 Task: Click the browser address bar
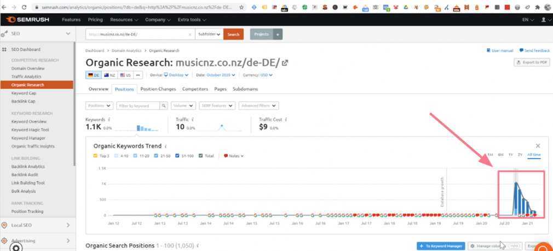coord(136,7)
